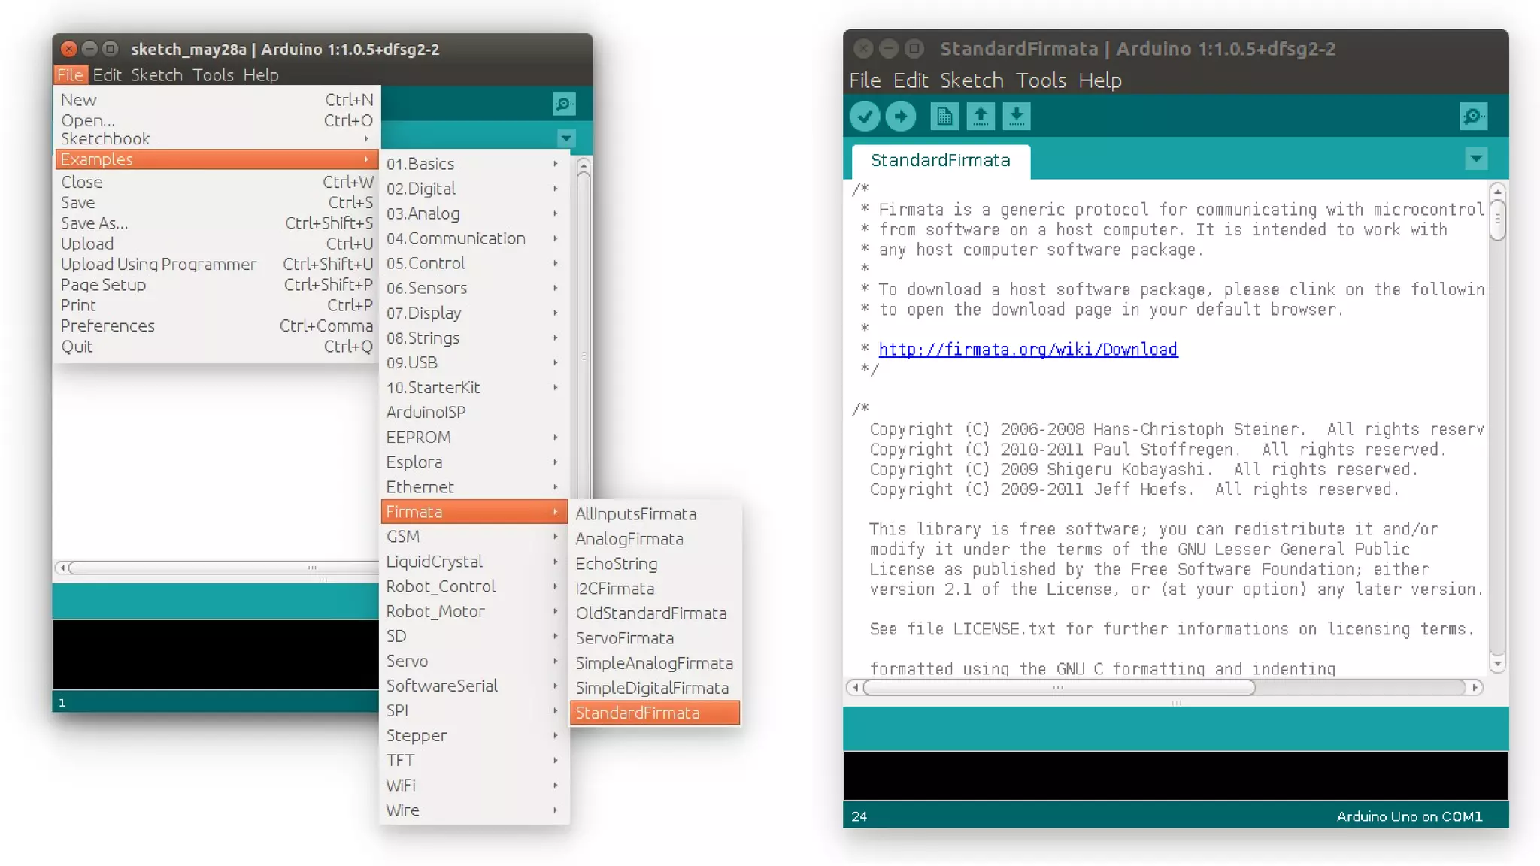1540x866 pixels.
Task: Choose New from the File menu
Action: pyautogui.click(x=217, y=99)
